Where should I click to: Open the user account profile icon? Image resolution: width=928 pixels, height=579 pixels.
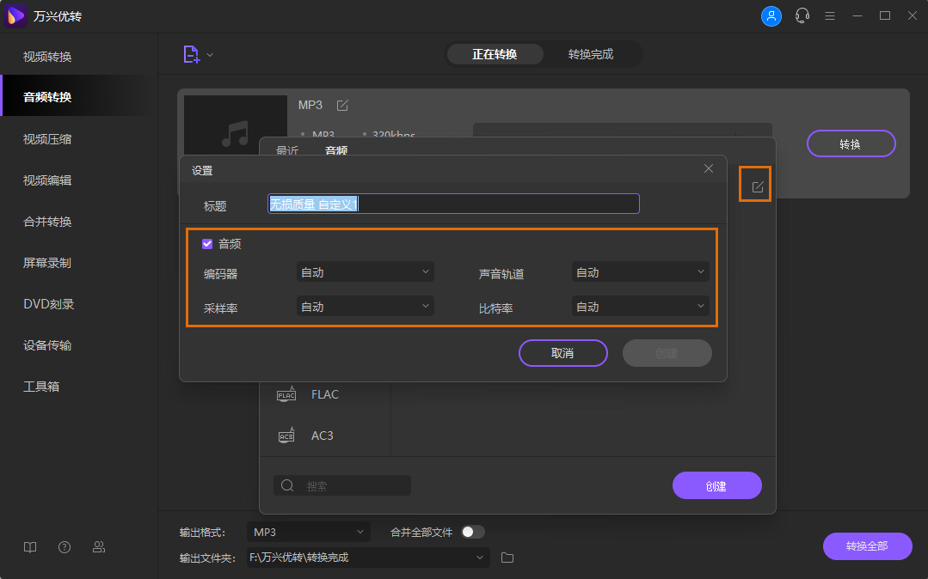(x=771, y=15)
